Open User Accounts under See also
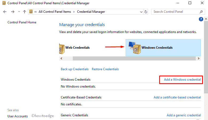 pyautogui.click(x=18, y=116)
